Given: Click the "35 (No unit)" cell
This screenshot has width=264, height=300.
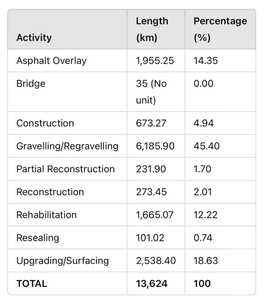Looking at the screenshot, I should coord(151,92).
